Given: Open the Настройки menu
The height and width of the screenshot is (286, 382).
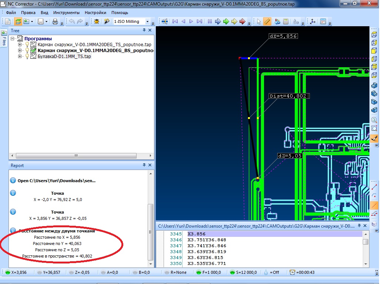Looking at the screenshot, I should (95, 13).
